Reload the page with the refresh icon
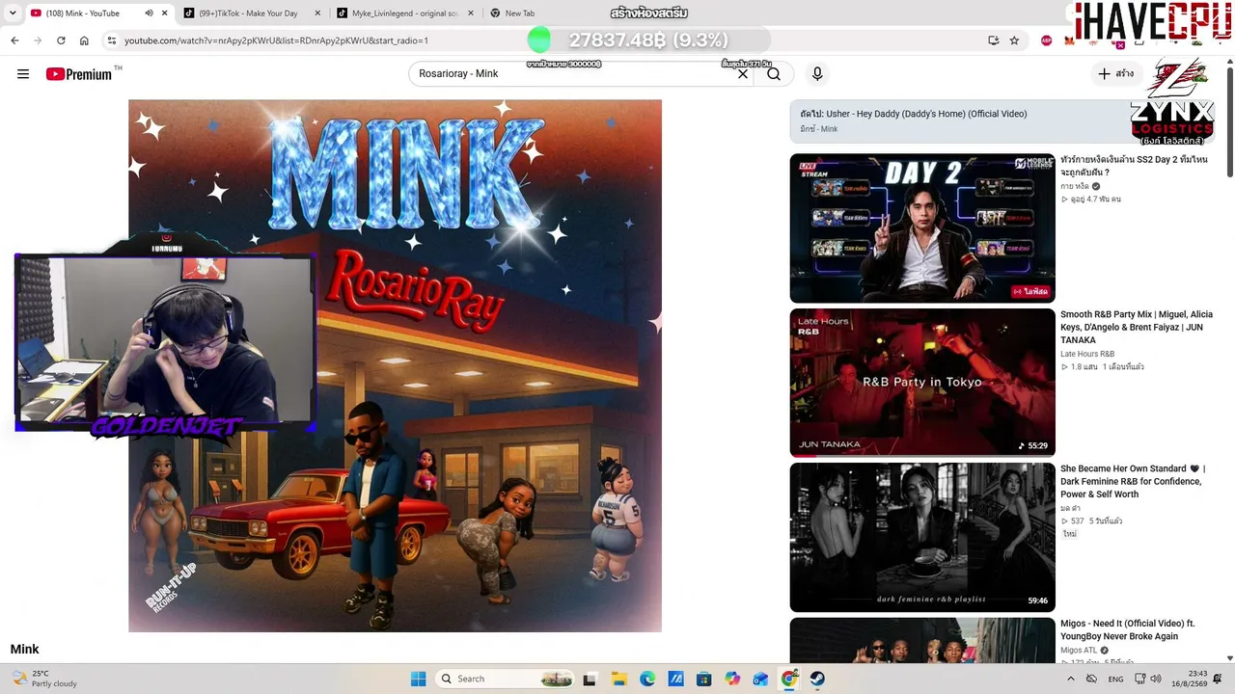 [x=61, y=40]
